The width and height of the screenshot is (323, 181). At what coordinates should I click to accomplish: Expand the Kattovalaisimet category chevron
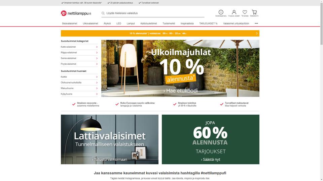pos(97,47)
